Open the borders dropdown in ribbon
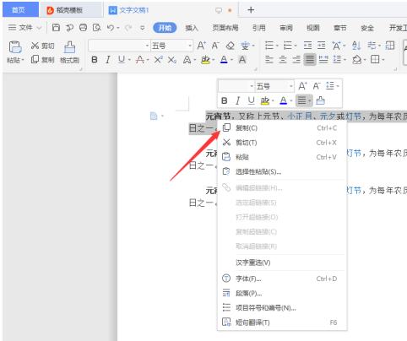The image size is (407, 341). [383, 60]
